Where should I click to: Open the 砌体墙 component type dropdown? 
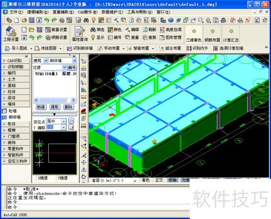click(74, 61)
